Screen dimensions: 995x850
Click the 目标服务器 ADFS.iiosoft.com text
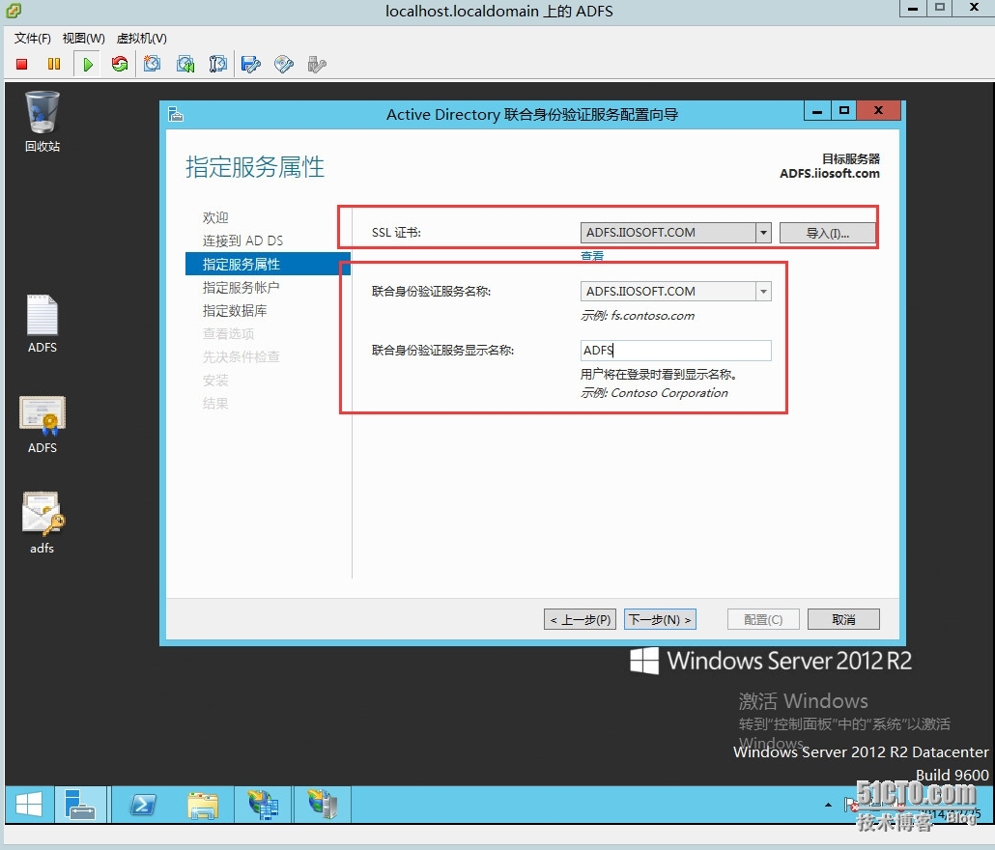click(x=830, y=165)
